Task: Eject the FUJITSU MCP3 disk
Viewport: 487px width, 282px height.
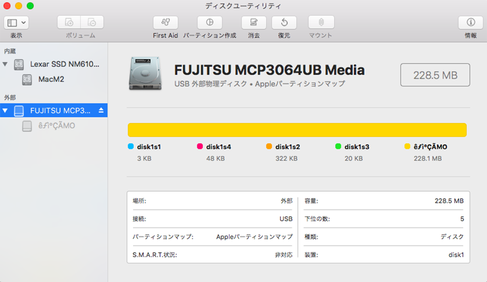Action: (x=101, y=110)
